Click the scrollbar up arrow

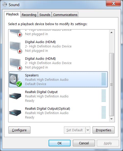pos(111,33)
